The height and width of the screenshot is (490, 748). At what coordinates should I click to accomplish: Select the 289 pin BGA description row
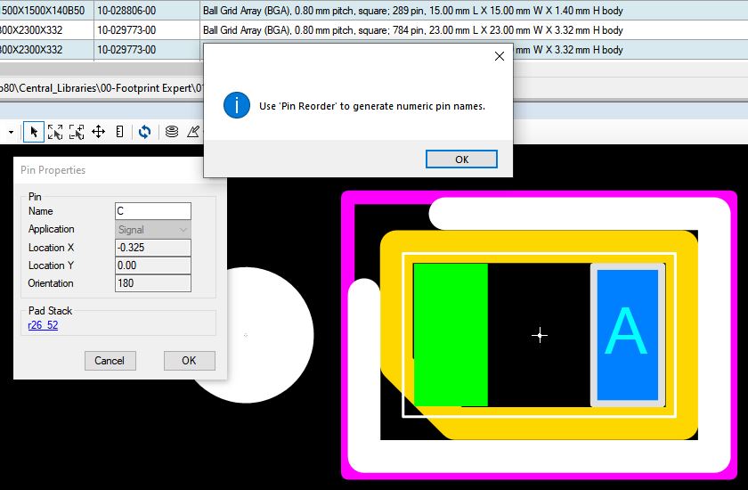pos(412,11)
